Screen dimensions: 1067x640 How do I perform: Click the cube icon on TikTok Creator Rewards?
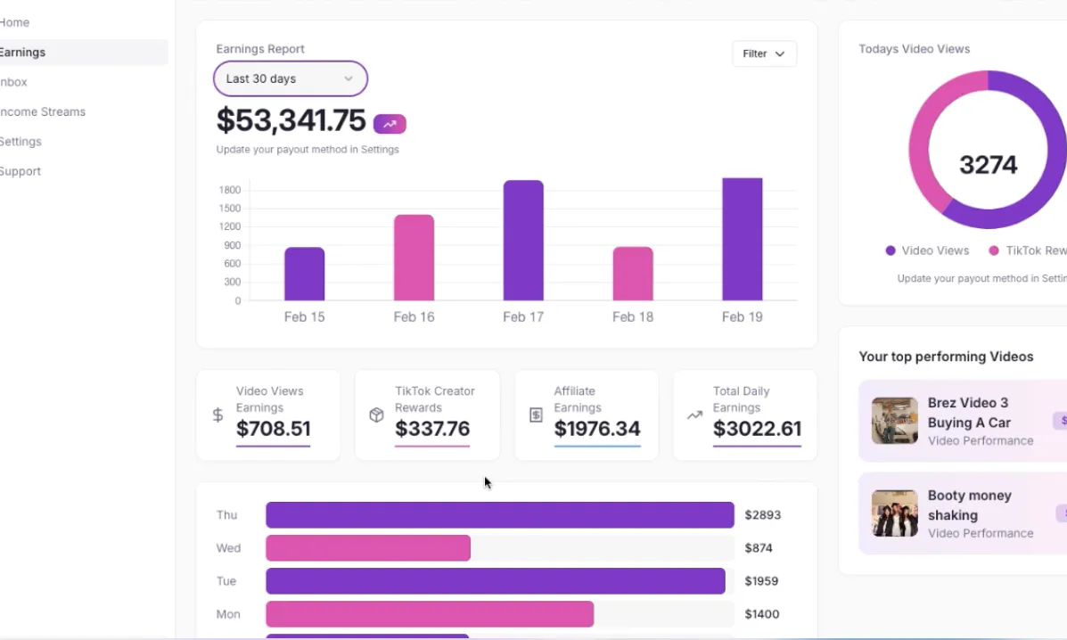pyautogui.click(x=376, y=415)
